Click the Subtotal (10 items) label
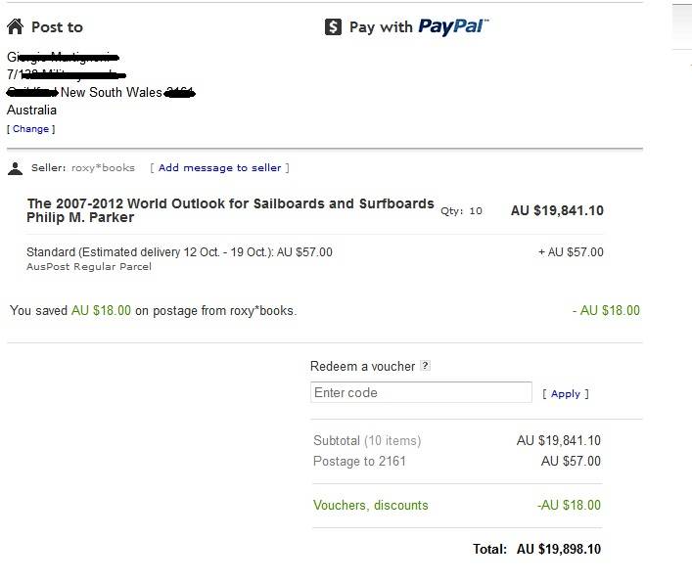This screenshot has width=692, height=583. click(367, 440)
